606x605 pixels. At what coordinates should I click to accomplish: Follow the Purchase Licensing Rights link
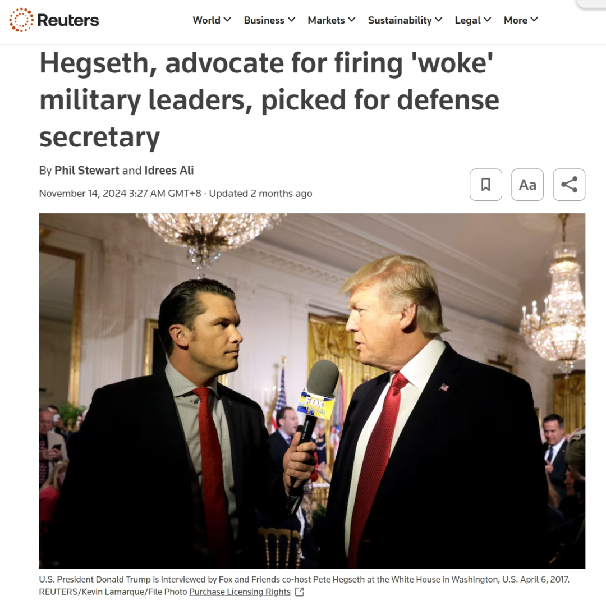coord(240,592)
